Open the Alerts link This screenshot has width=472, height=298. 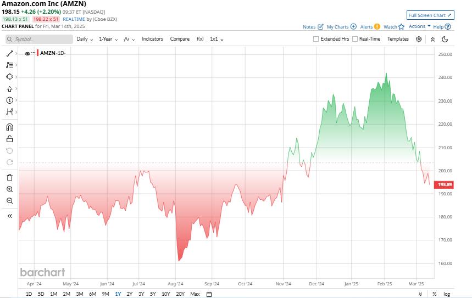pos(367,27)
